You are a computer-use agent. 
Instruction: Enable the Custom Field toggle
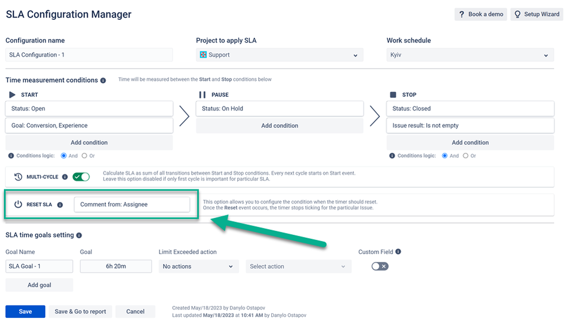[x=379, y=266]
